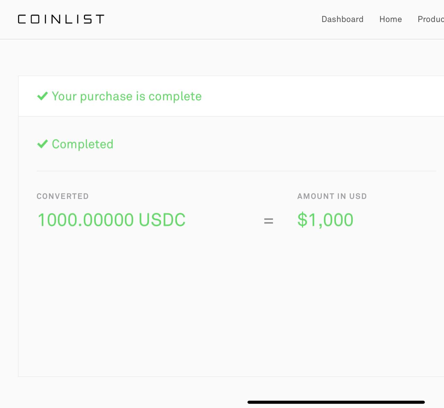This screenshot has height=408, width=444.
Task: Go to the Home navigation link
Action: point(391,19)
